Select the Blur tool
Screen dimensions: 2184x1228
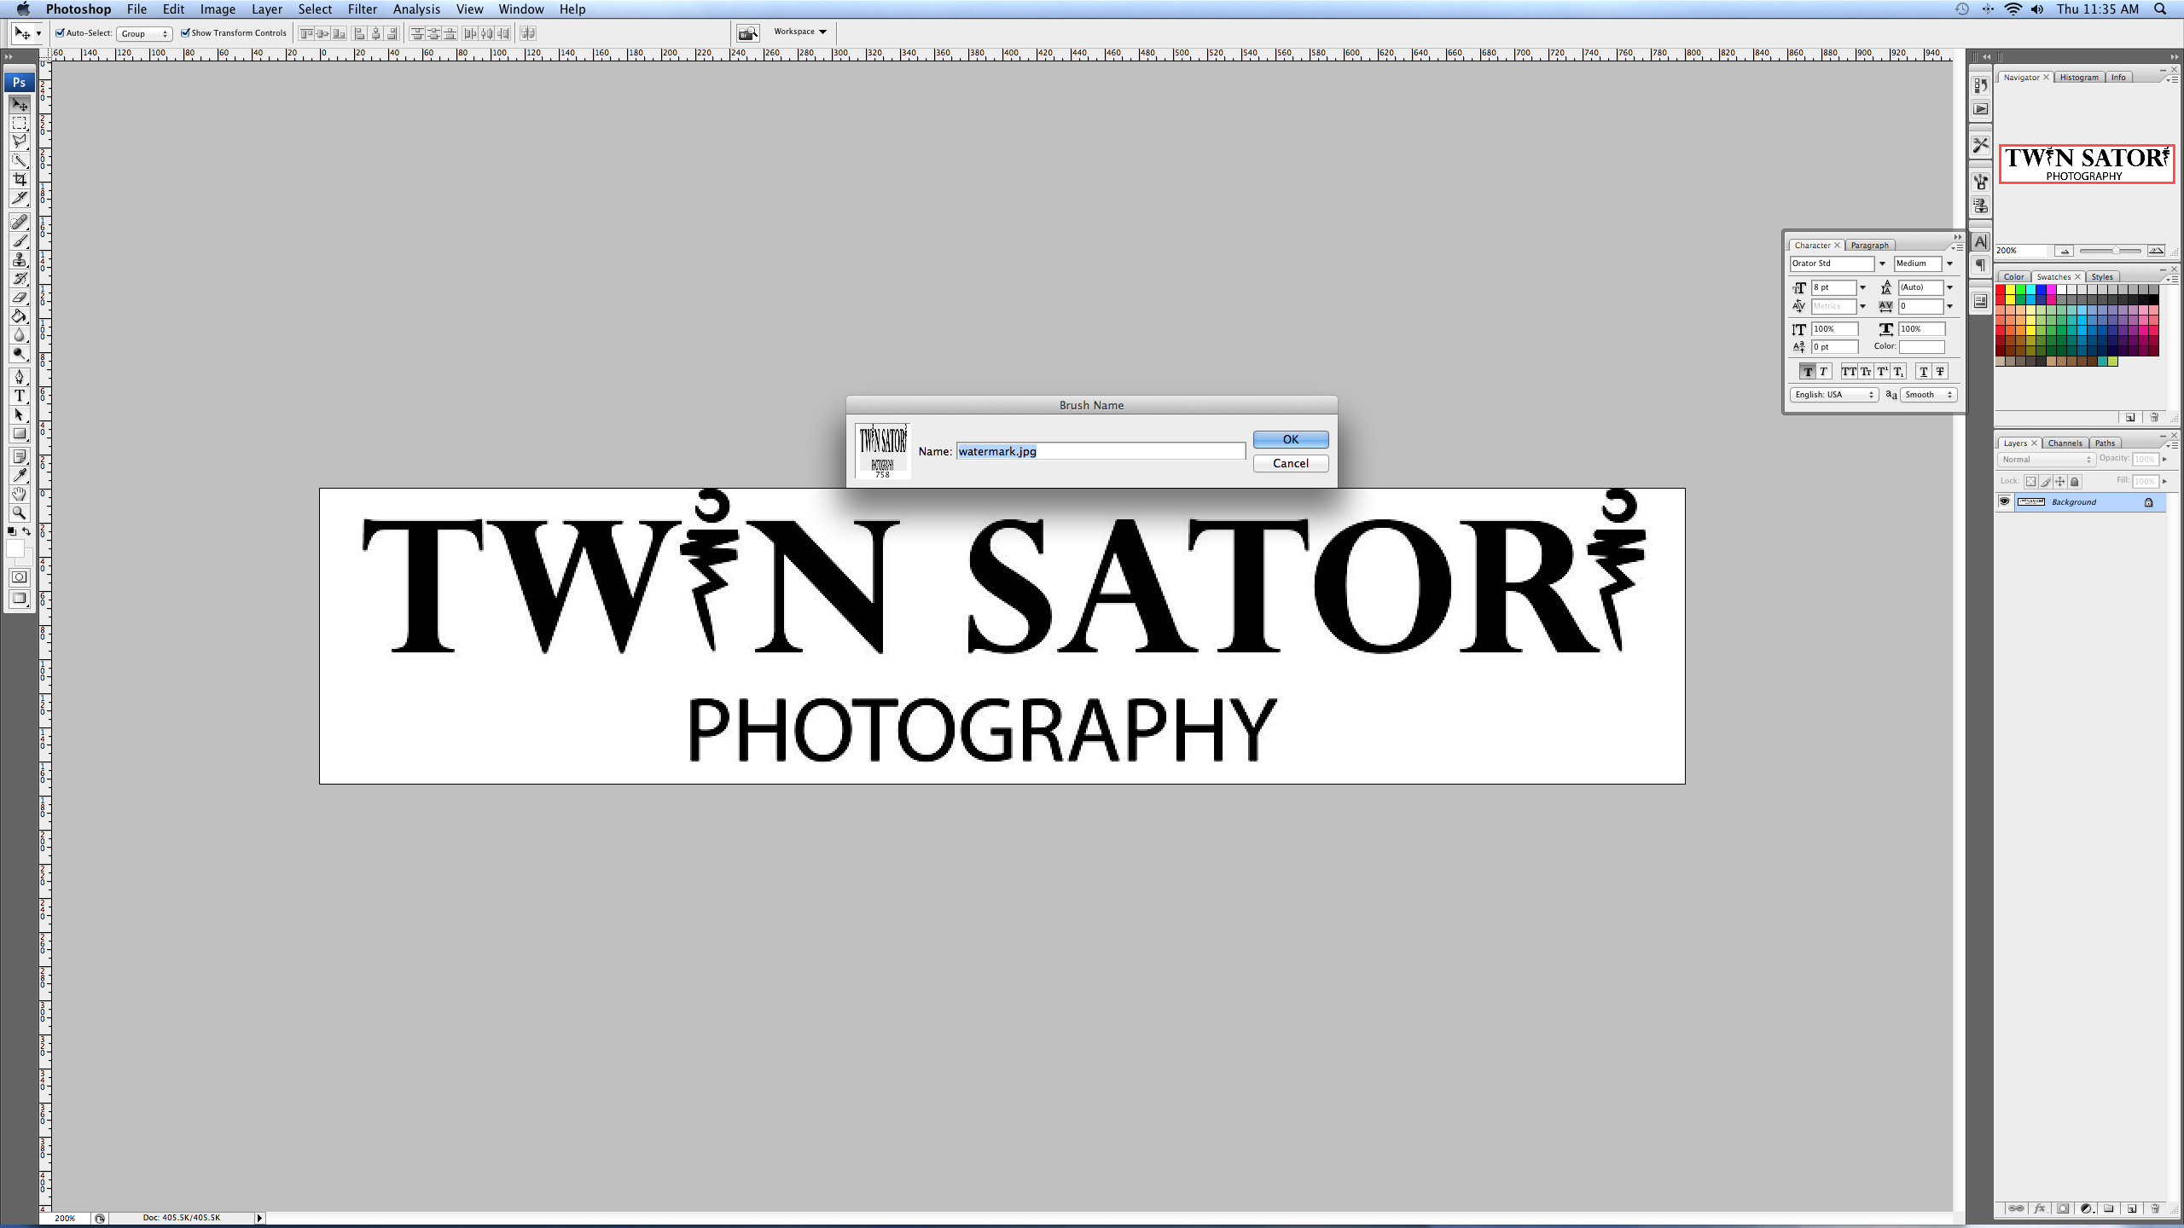pos(20,334)
